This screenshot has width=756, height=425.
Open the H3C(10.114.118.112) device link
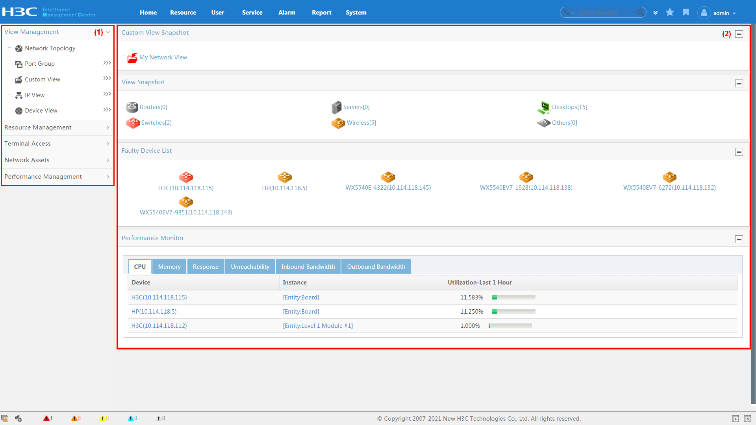[x=159, y=326]
